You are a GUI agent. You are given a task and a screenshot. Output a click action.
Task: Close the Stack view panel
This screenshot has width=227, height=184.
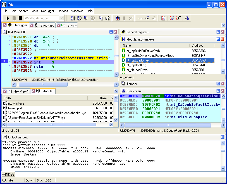coord(223,91)
